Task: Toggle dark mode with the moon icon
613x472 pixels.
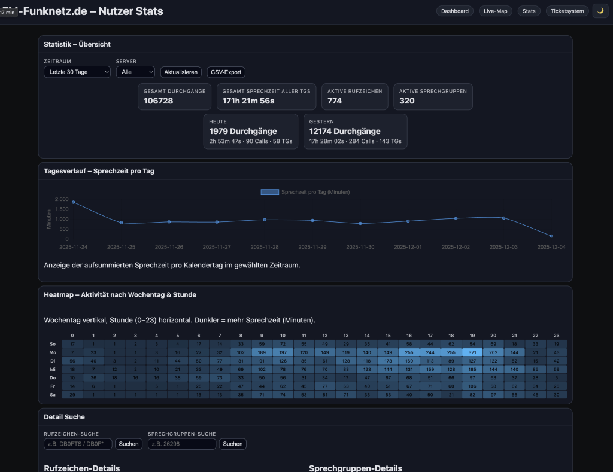Action: coord(600,11)
